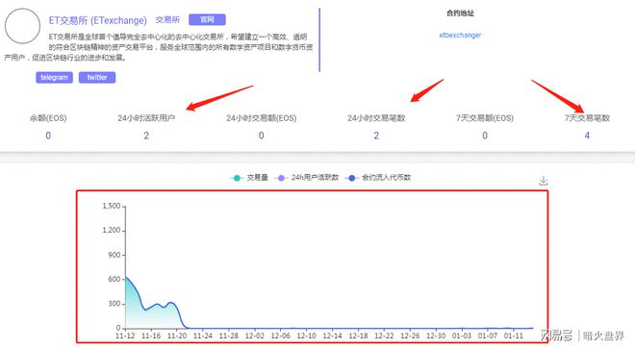Click the 01-07 date on chart axis
Image resolution: width=635 pixels, height=347 pixels.
(x=488, y=335)
